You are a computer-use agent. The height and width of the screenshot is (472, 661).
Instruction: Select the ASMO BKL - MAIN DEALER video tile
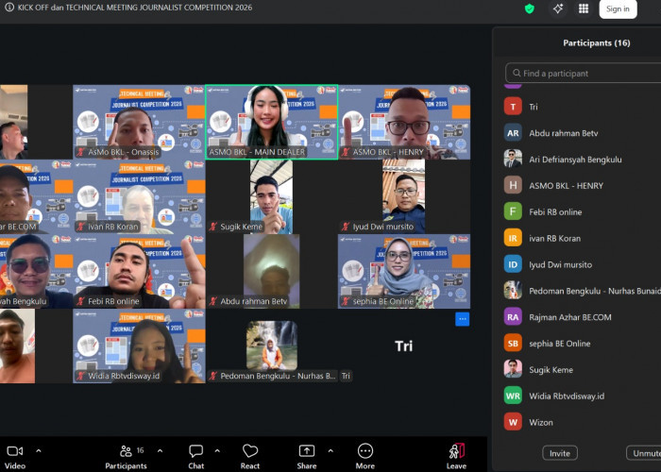[x=272, y=122]
